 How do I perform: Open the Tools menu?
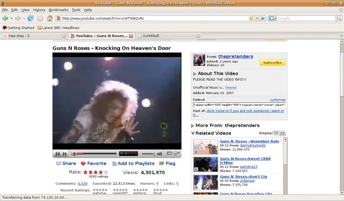76,10
